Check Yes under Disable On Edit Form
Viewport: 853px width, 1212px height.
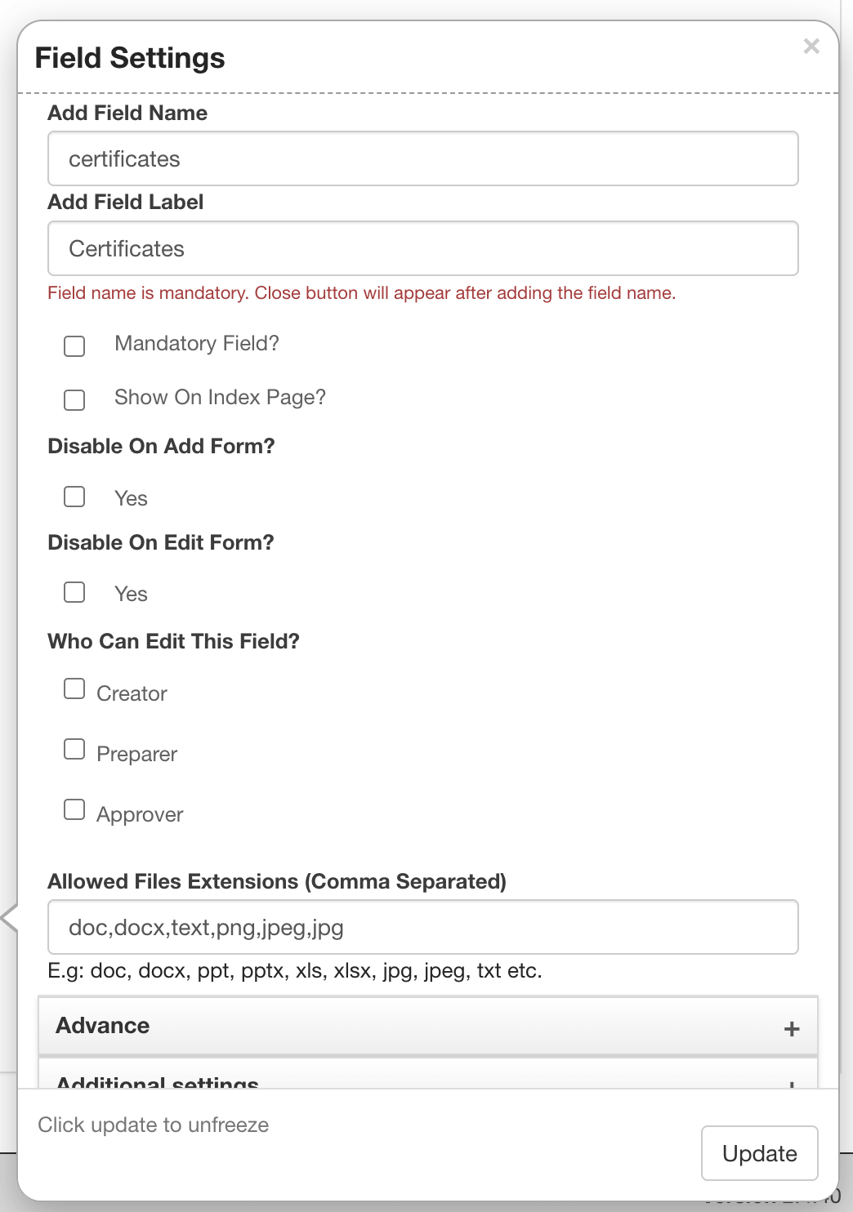(74, 592)
